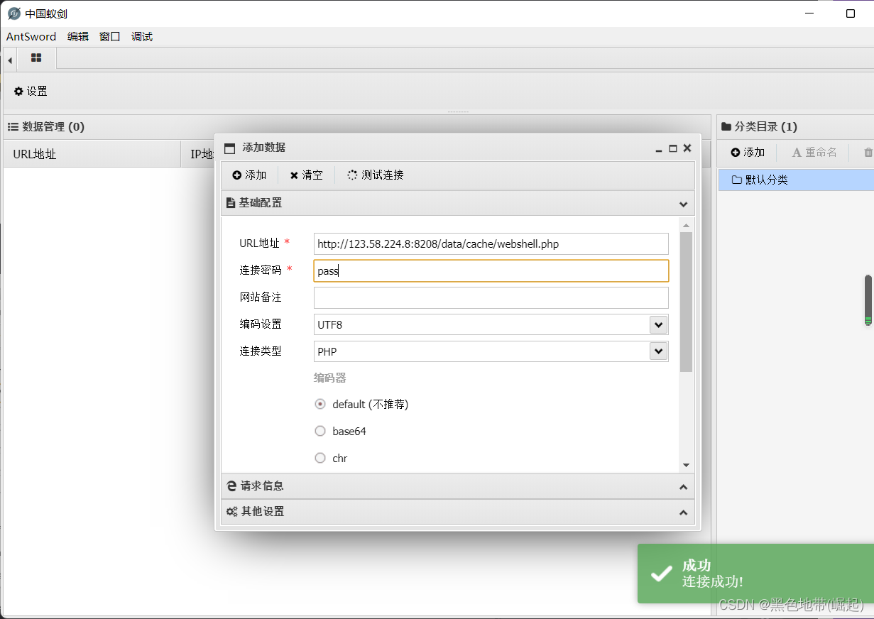Click the left tab scroll arrow

click(9, 61)
